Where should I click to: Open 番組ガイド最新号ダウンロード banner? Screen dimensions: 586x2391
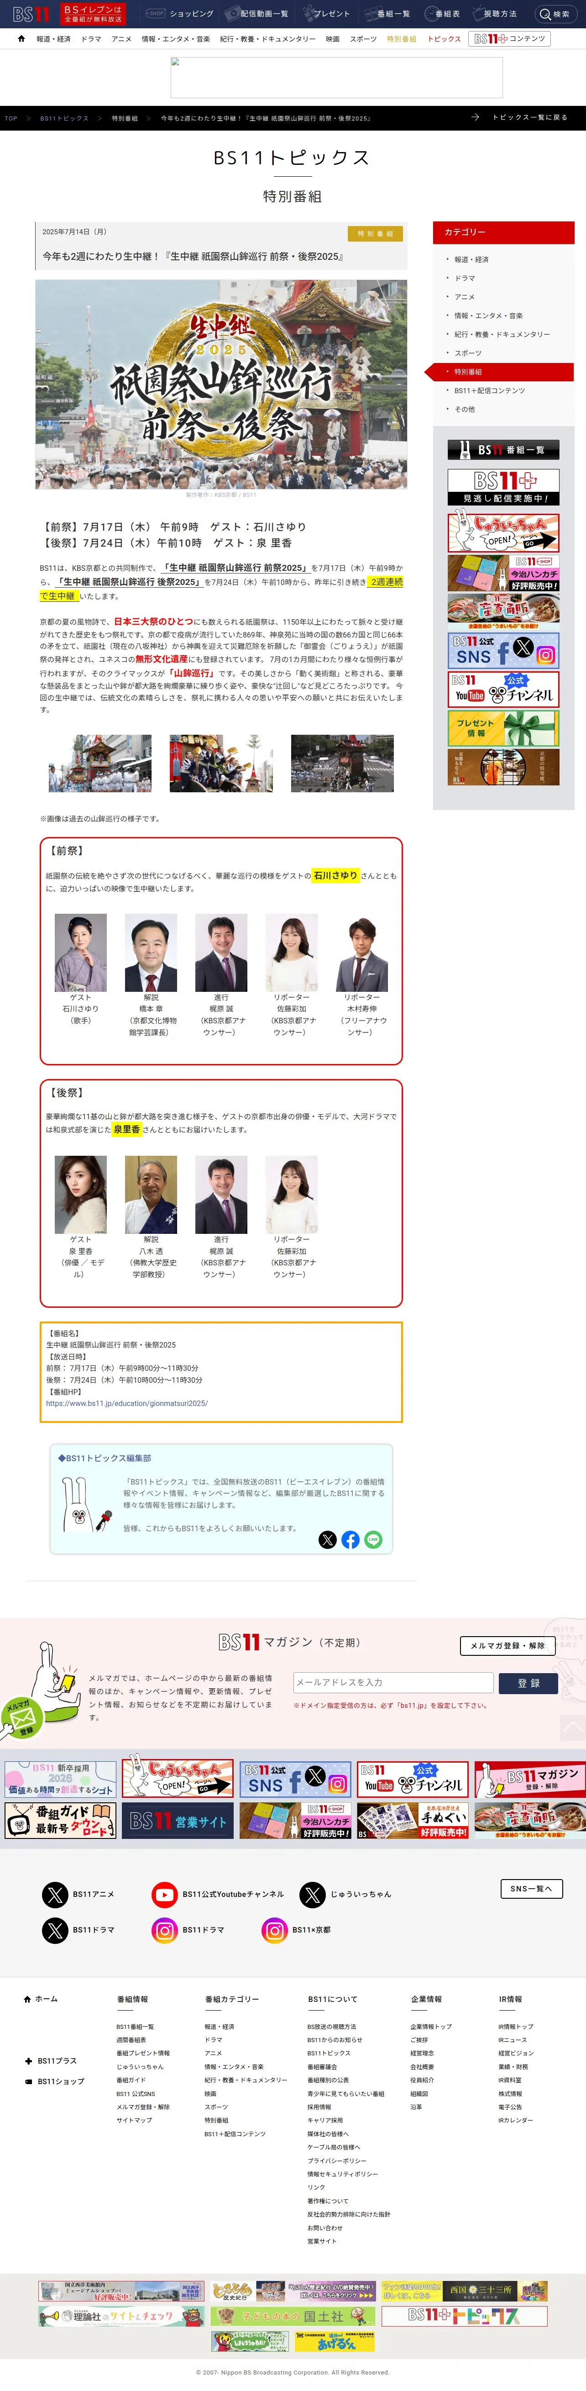60,1820
